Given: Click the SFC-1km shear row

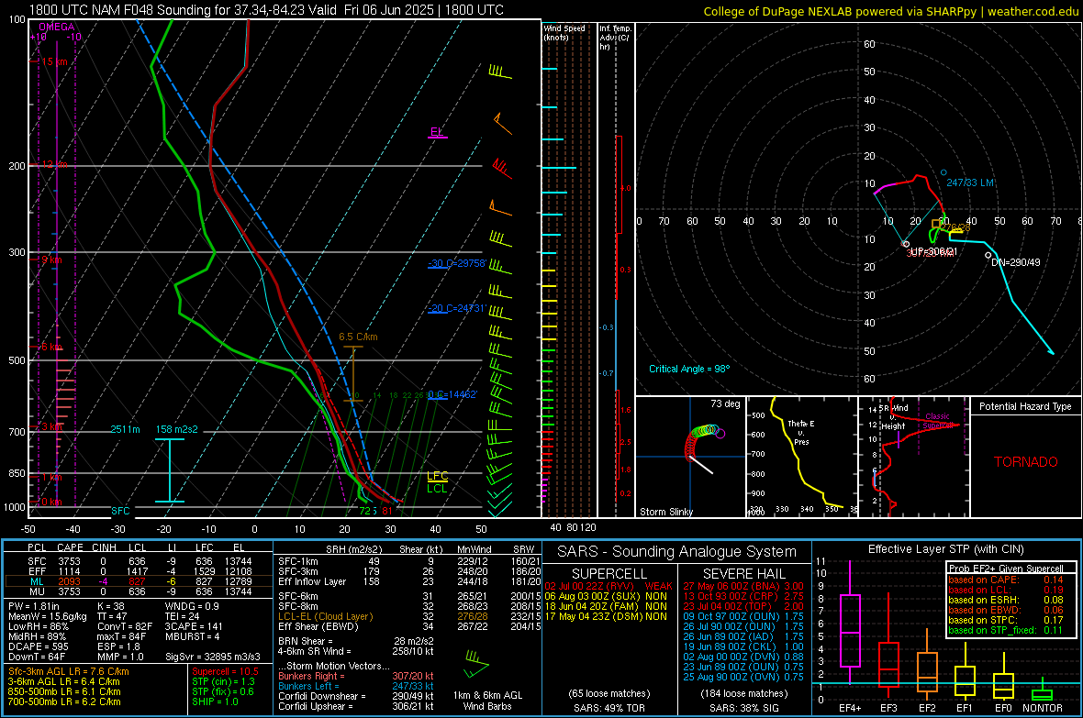Looking at the screenshot, I should click(x=409, y=561).
